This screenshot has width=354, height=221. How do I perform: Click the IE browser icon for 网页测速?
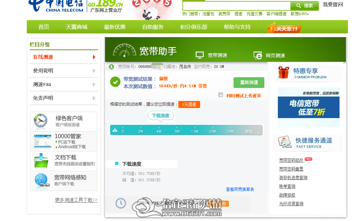258,56
